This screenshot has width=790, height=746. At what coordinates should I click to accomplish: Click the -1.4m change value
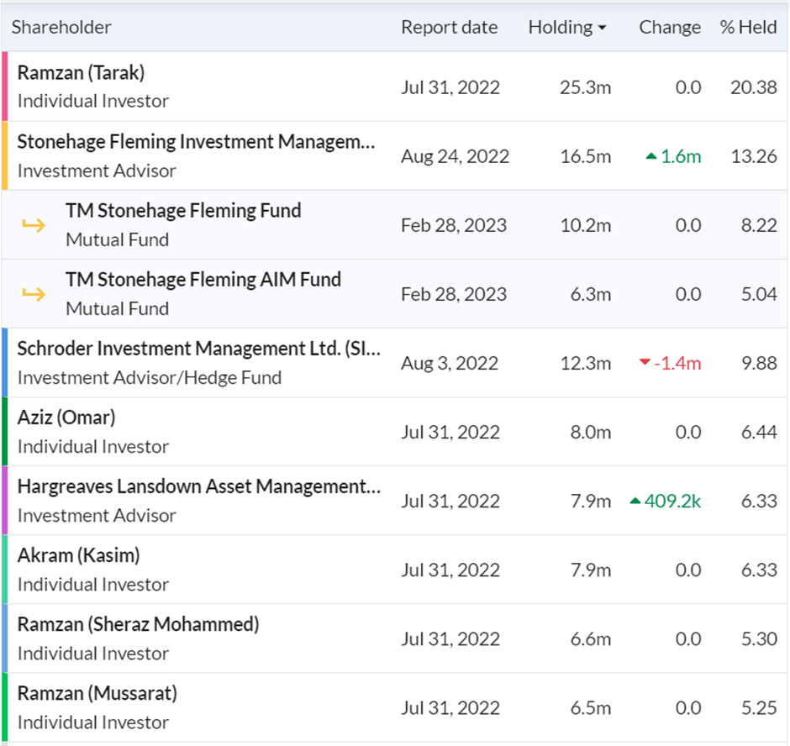[677, 364]
